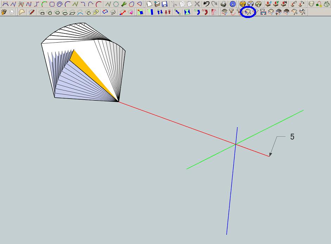This screenshot has height=244, width=331.
Task: Click the blue curved rotate arrow icon
Action: click(197, 12)
